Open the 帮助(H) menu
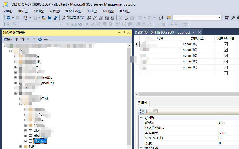This screenshot has width=239, height=149. tap(125, 11)
